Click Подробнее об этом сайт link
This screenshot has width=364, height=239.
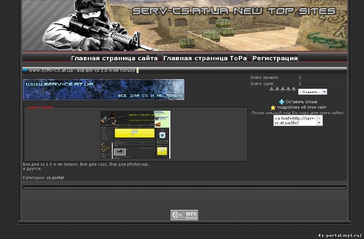[x=302, y=107]
